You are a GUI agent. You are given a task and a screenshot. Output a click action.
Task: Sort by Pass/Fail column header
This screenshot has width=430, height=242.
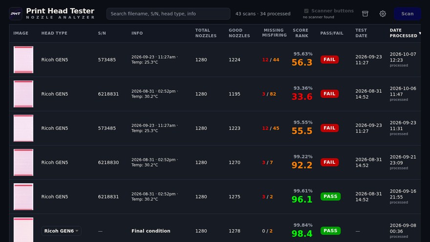pyautogui.click(x=332, y=33)
